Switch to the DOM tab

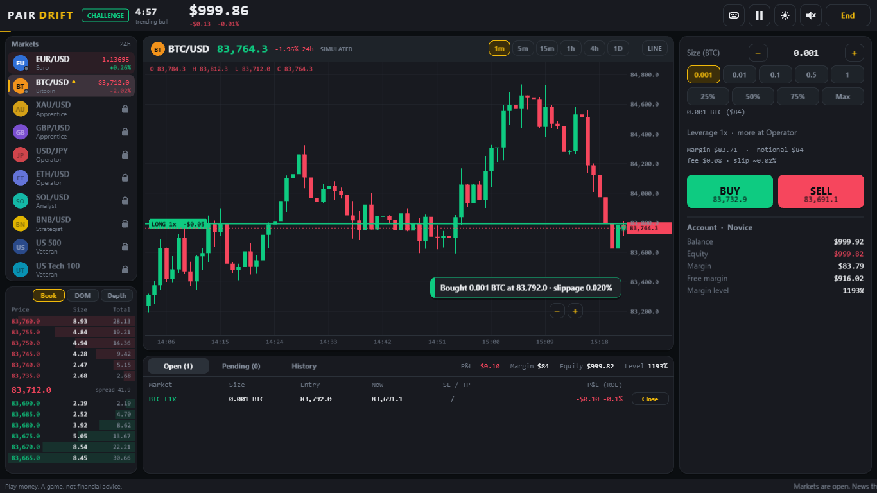click(83, 295)
